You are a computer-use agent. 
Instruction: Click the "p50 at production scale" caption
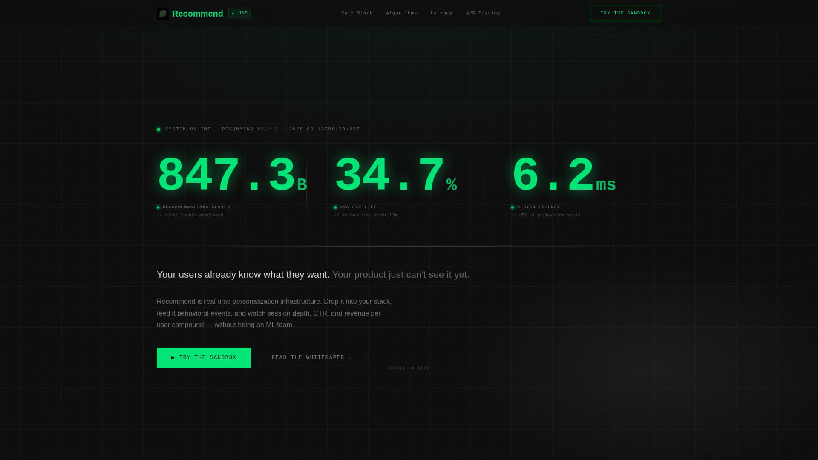(546, 215)
